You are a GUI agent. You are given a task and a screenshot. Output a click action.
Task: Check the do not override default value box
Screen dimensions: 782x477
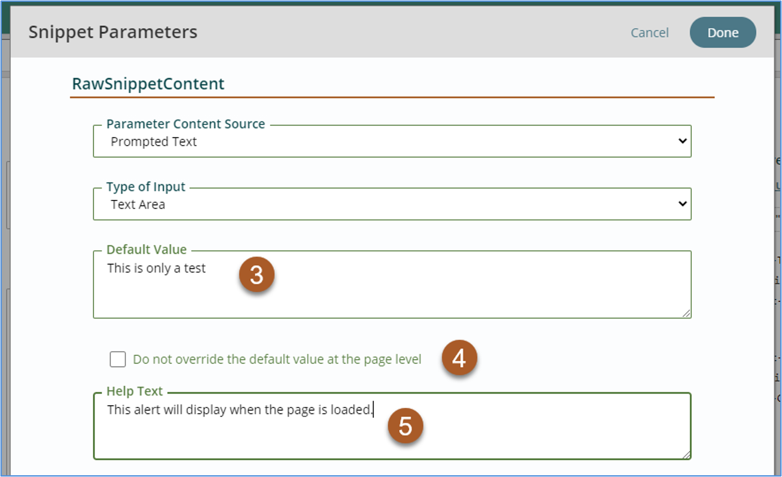[x=118, y=359]
